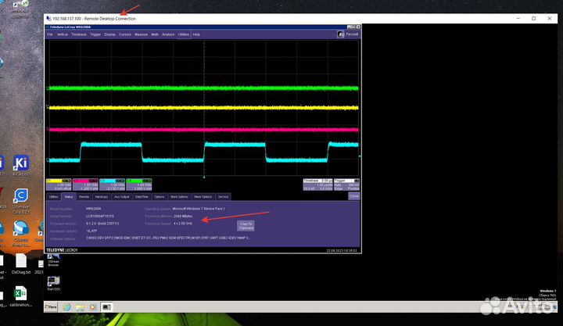Click the 2048 MBytes processor memory value
Viewport: 563px width, 326px height.
click(x=183, y=216)
